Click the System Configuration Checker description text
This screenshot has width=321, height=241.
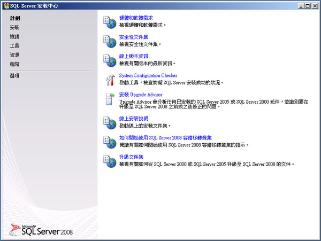point(171,83)
